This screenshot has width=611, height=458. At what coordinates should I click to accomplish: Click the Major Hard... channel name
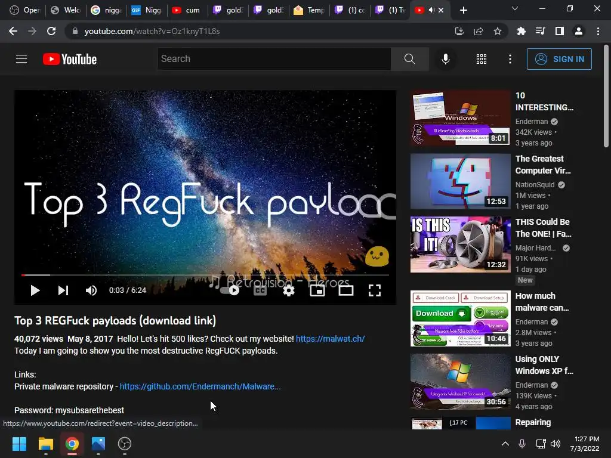535,247
